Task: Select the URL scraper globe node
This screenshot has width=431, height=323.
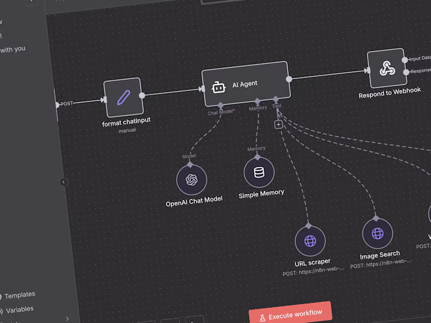Action: pyautogui.click(x=310, y=241)
